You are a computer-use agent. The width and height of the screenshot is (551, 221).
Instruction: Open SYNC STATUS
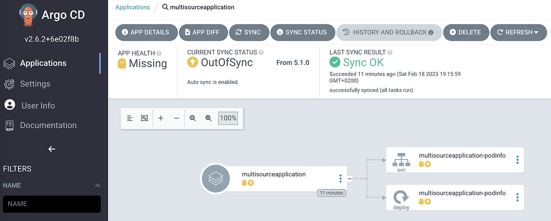(302, 32)
